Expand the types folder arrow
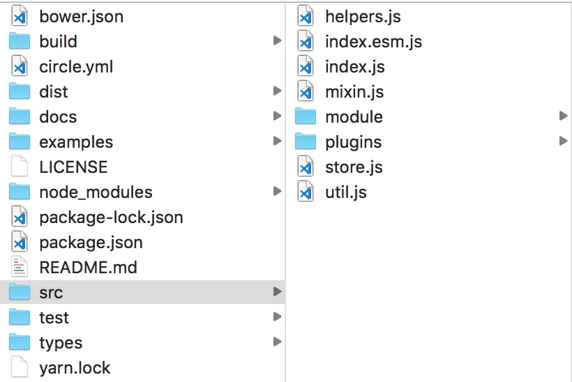Viewport: 572px width, 382px height. (x=277, y=343)
